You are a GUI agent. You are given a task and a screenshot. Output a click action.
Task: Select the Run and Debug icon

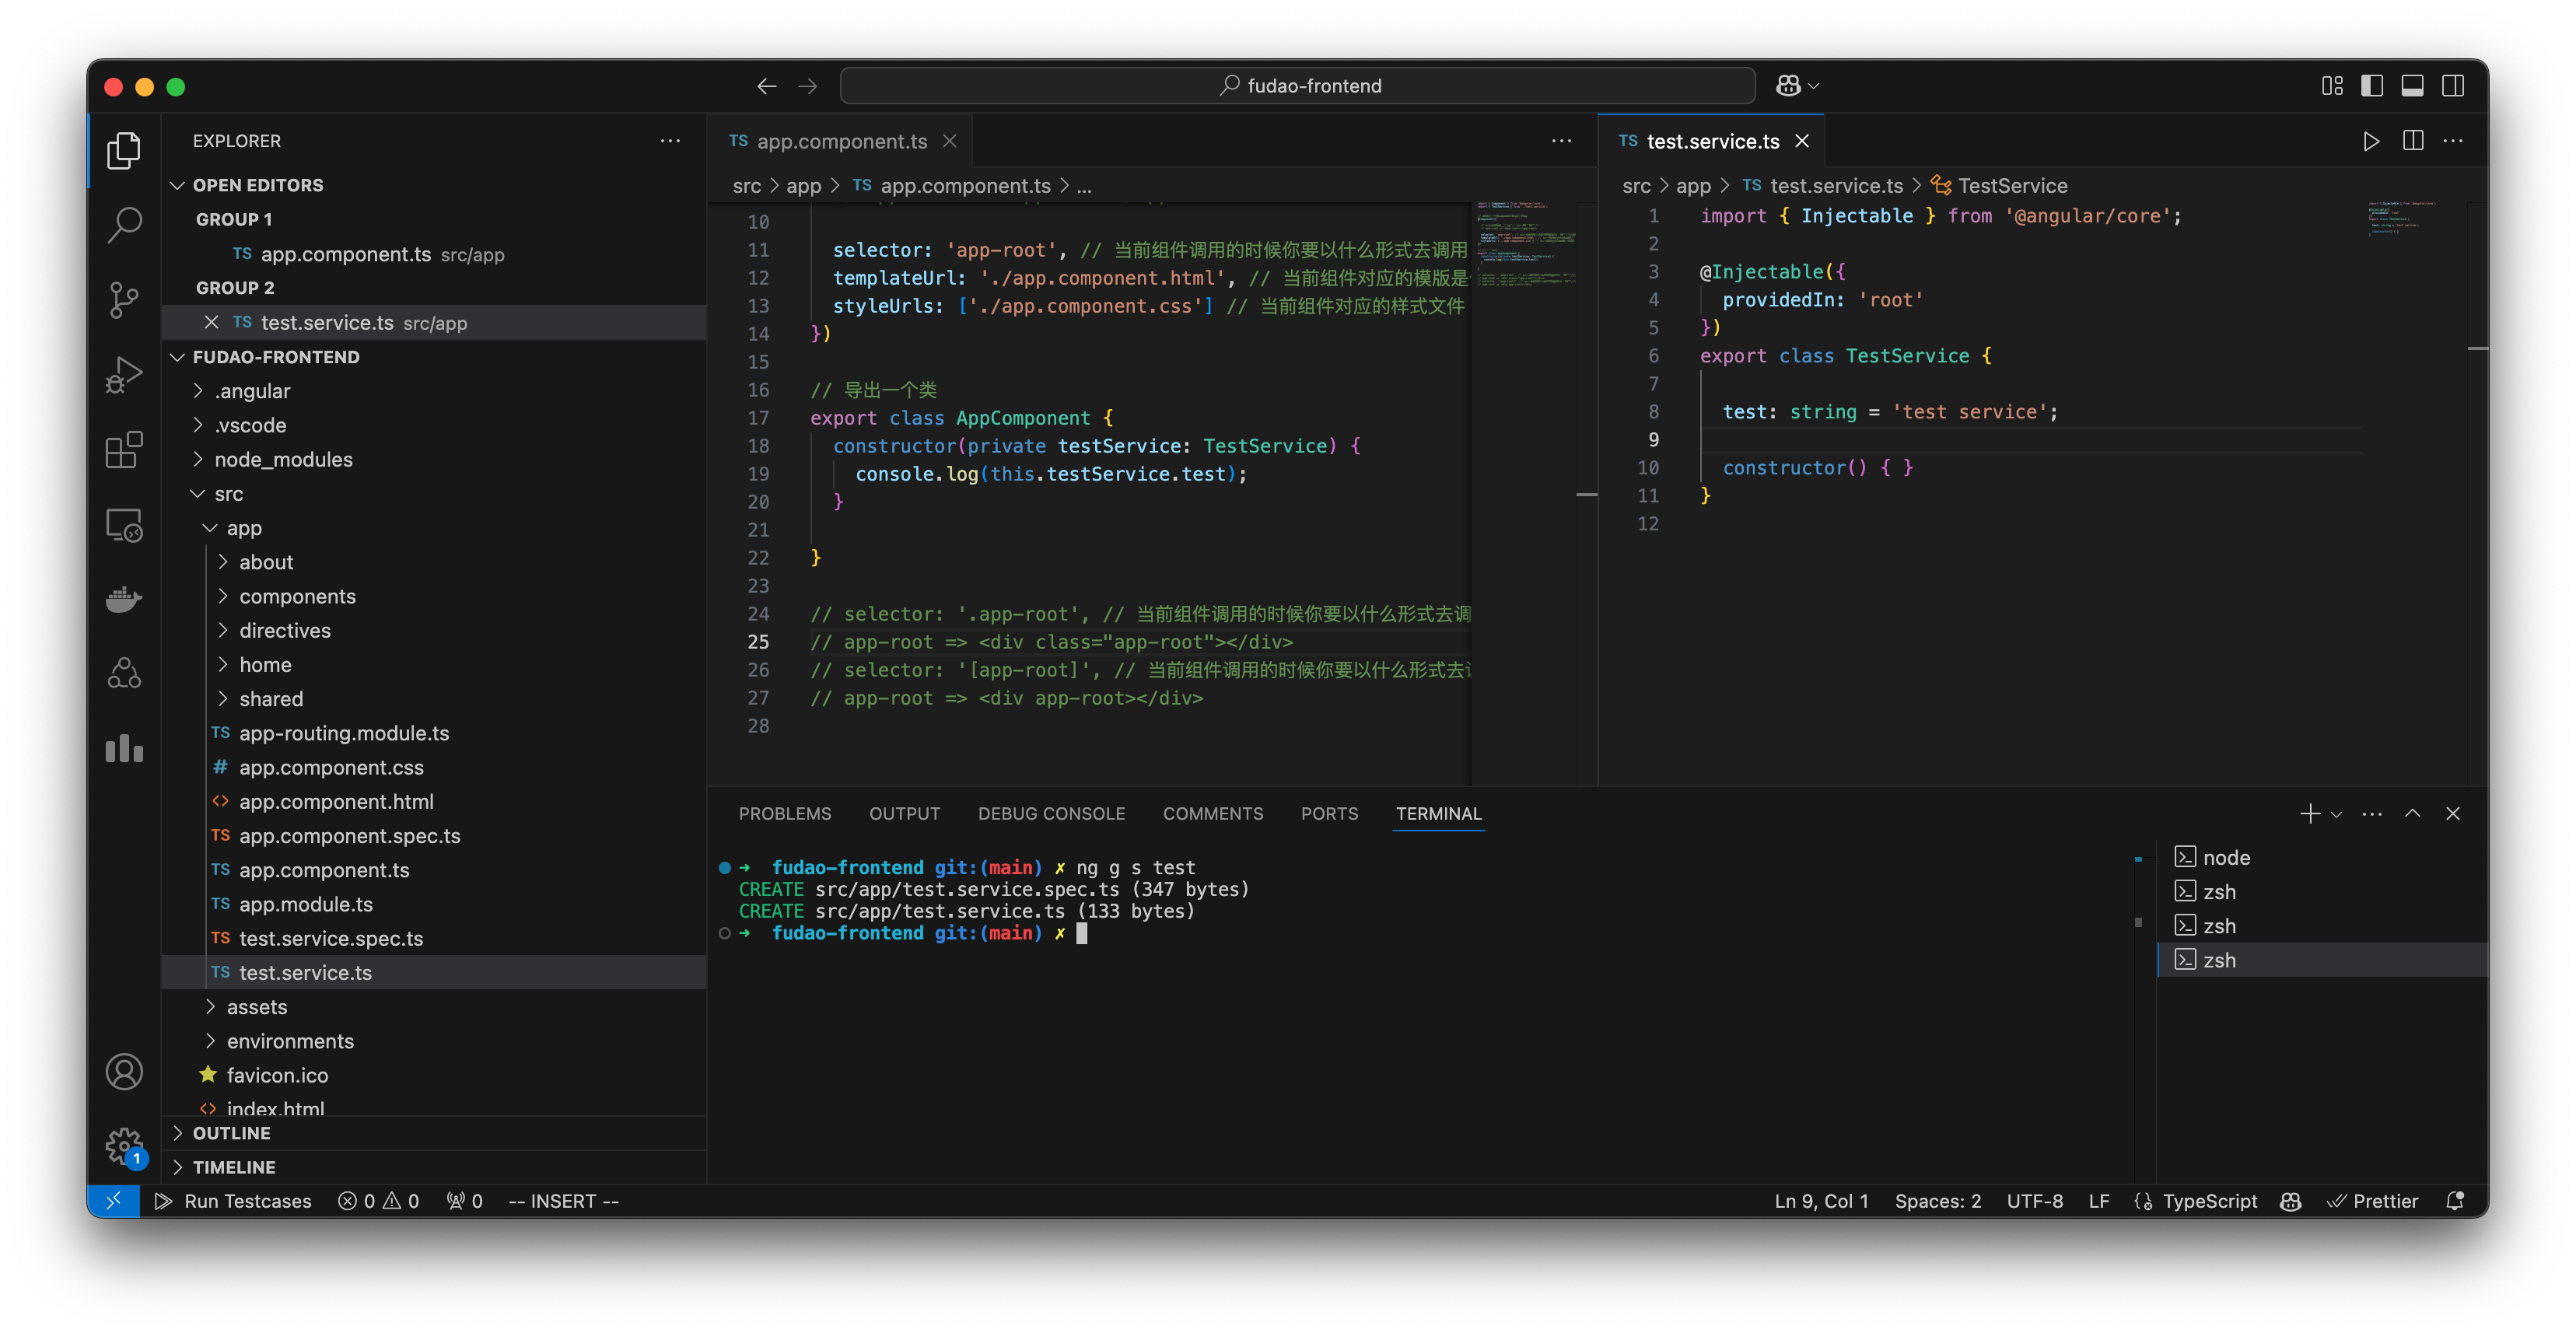pyautogui.click(x=124, y=374)
